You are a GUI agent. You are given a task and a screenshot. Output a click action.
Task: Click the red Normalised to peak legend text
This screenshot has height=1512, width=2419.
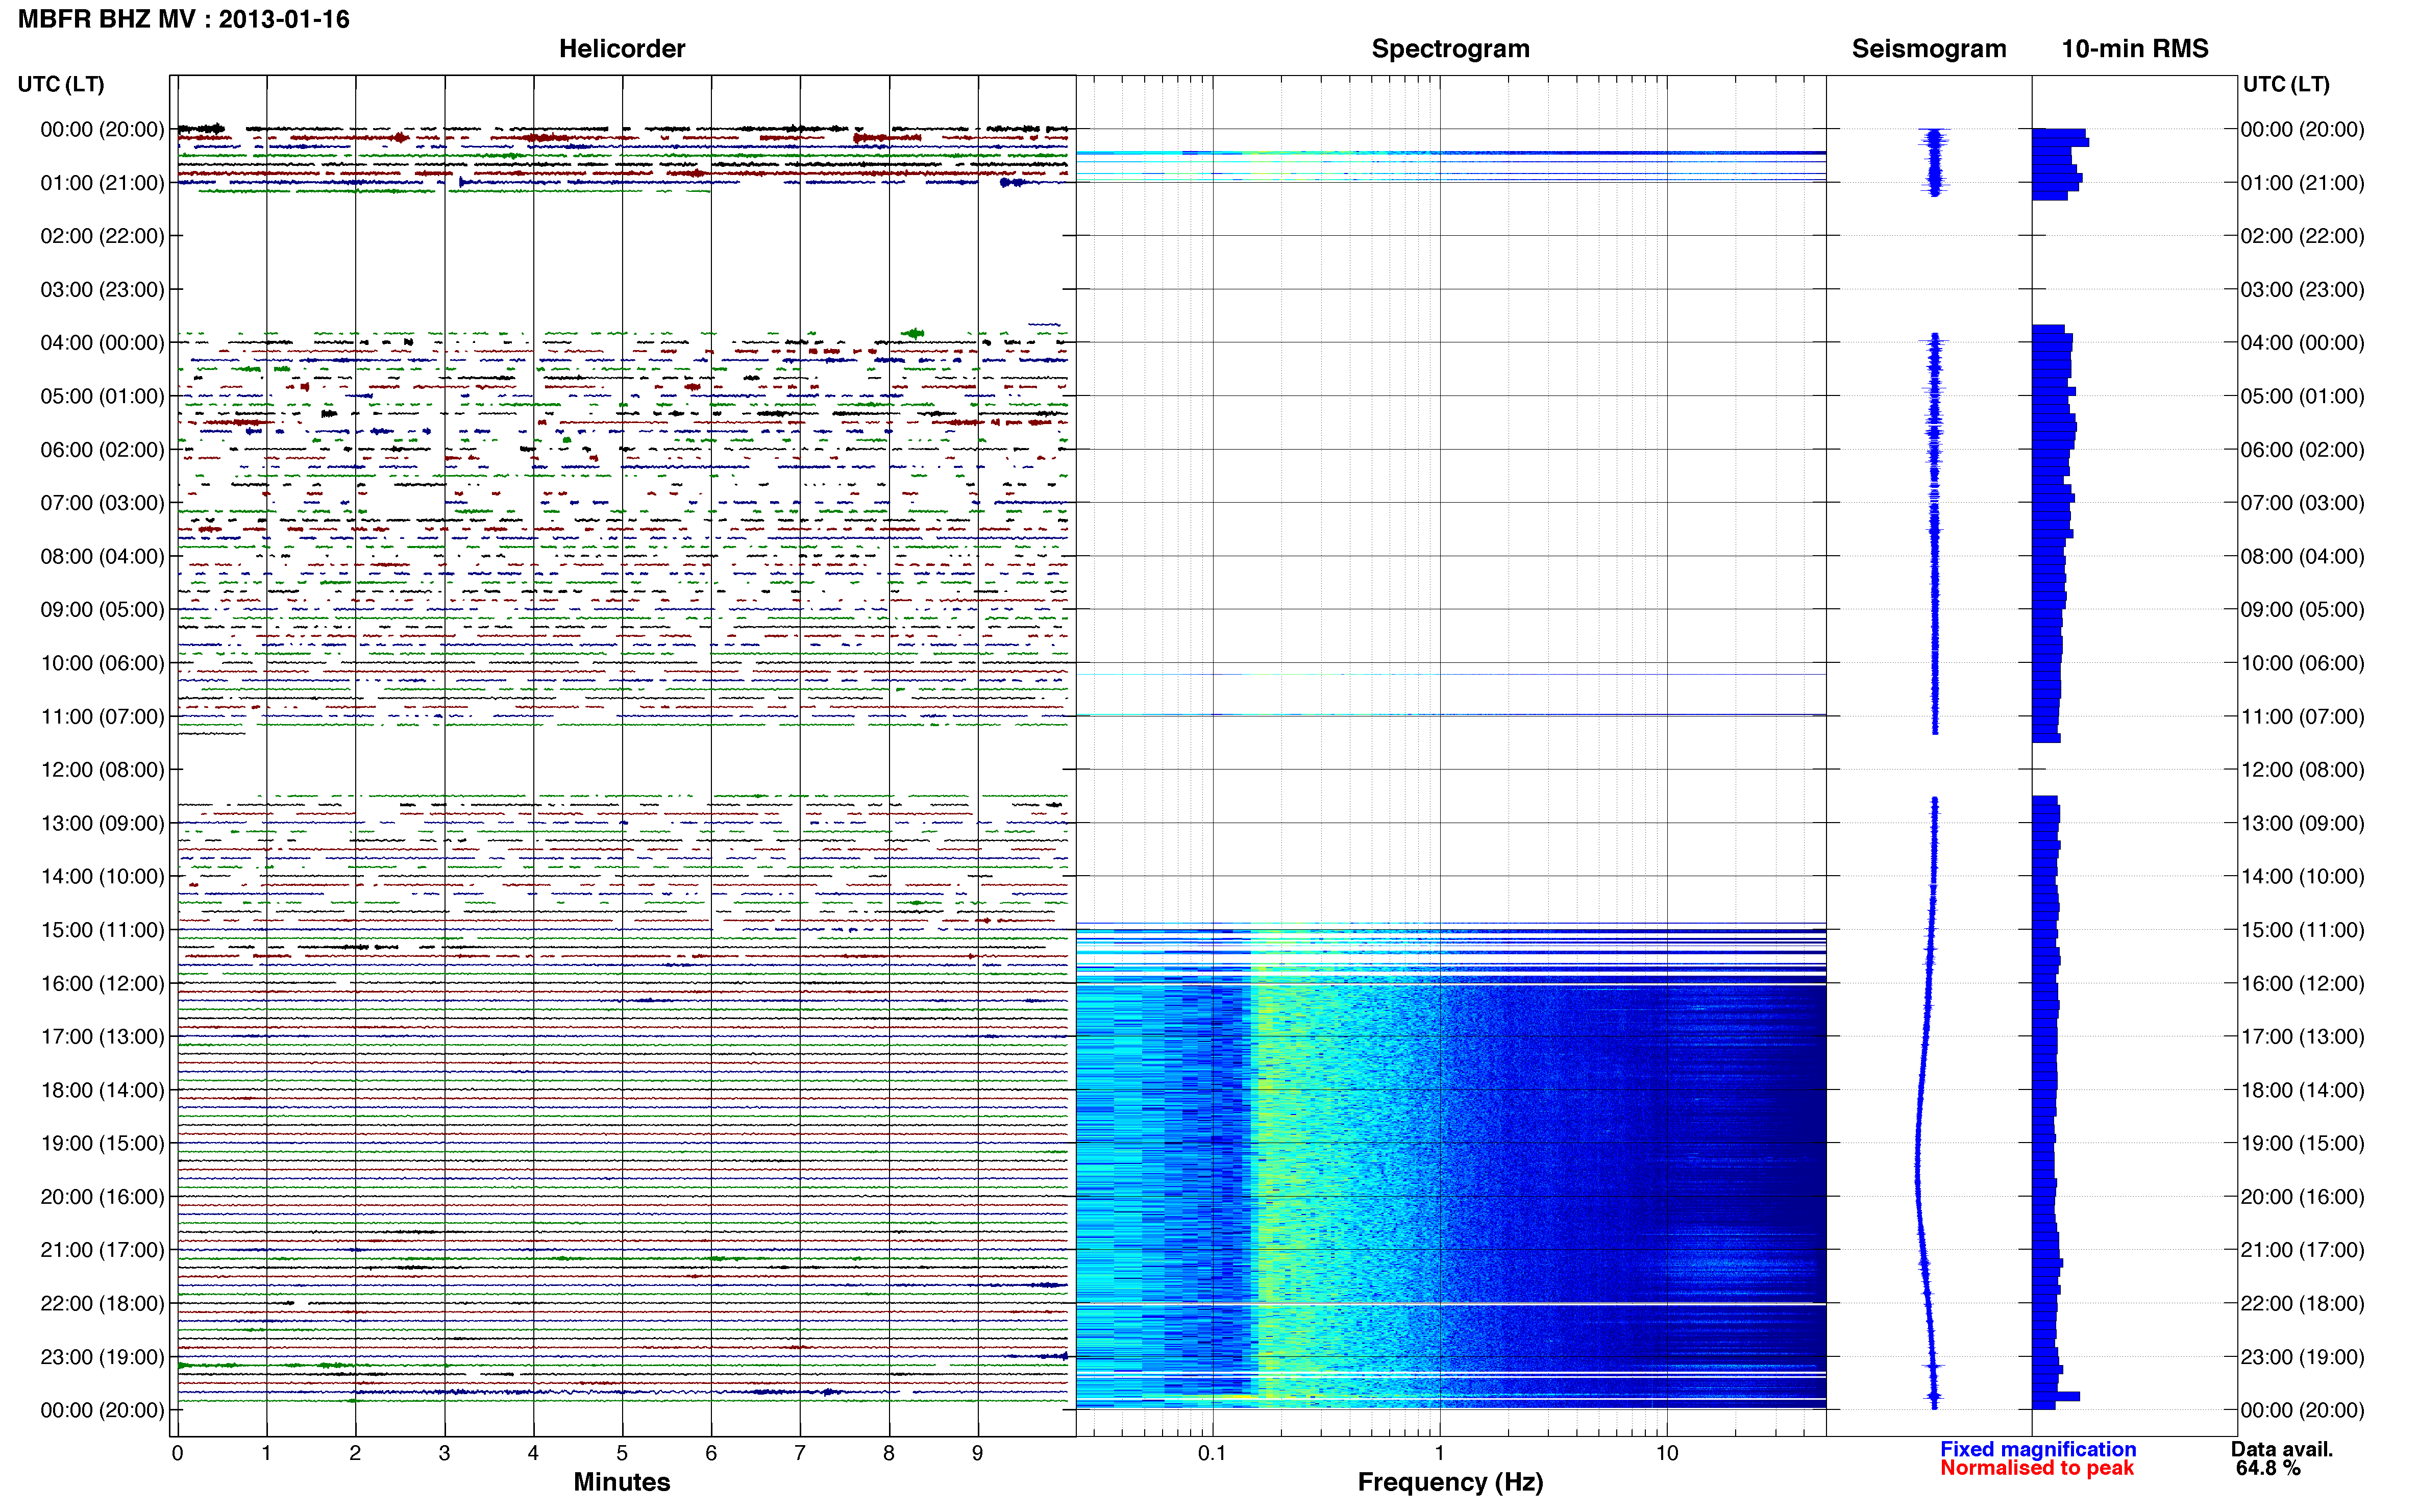coord(2037,1468)
